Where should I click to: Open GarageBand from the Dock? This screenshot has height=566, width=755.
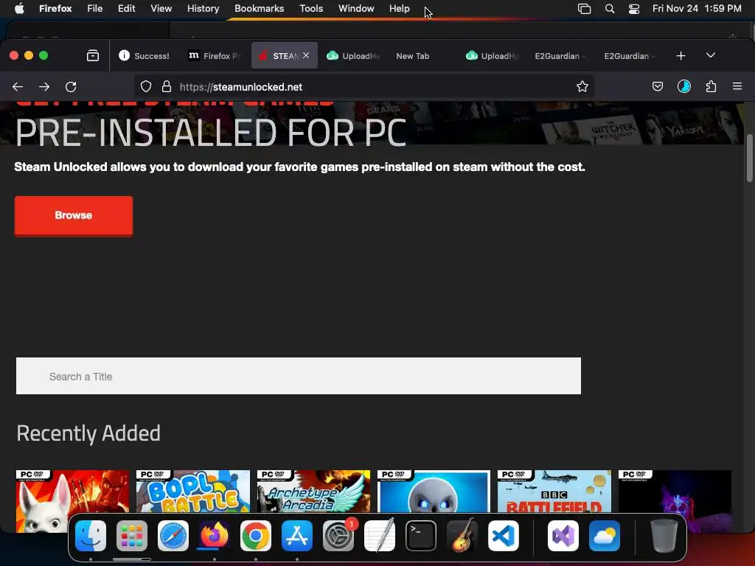(x=462, y=536)
